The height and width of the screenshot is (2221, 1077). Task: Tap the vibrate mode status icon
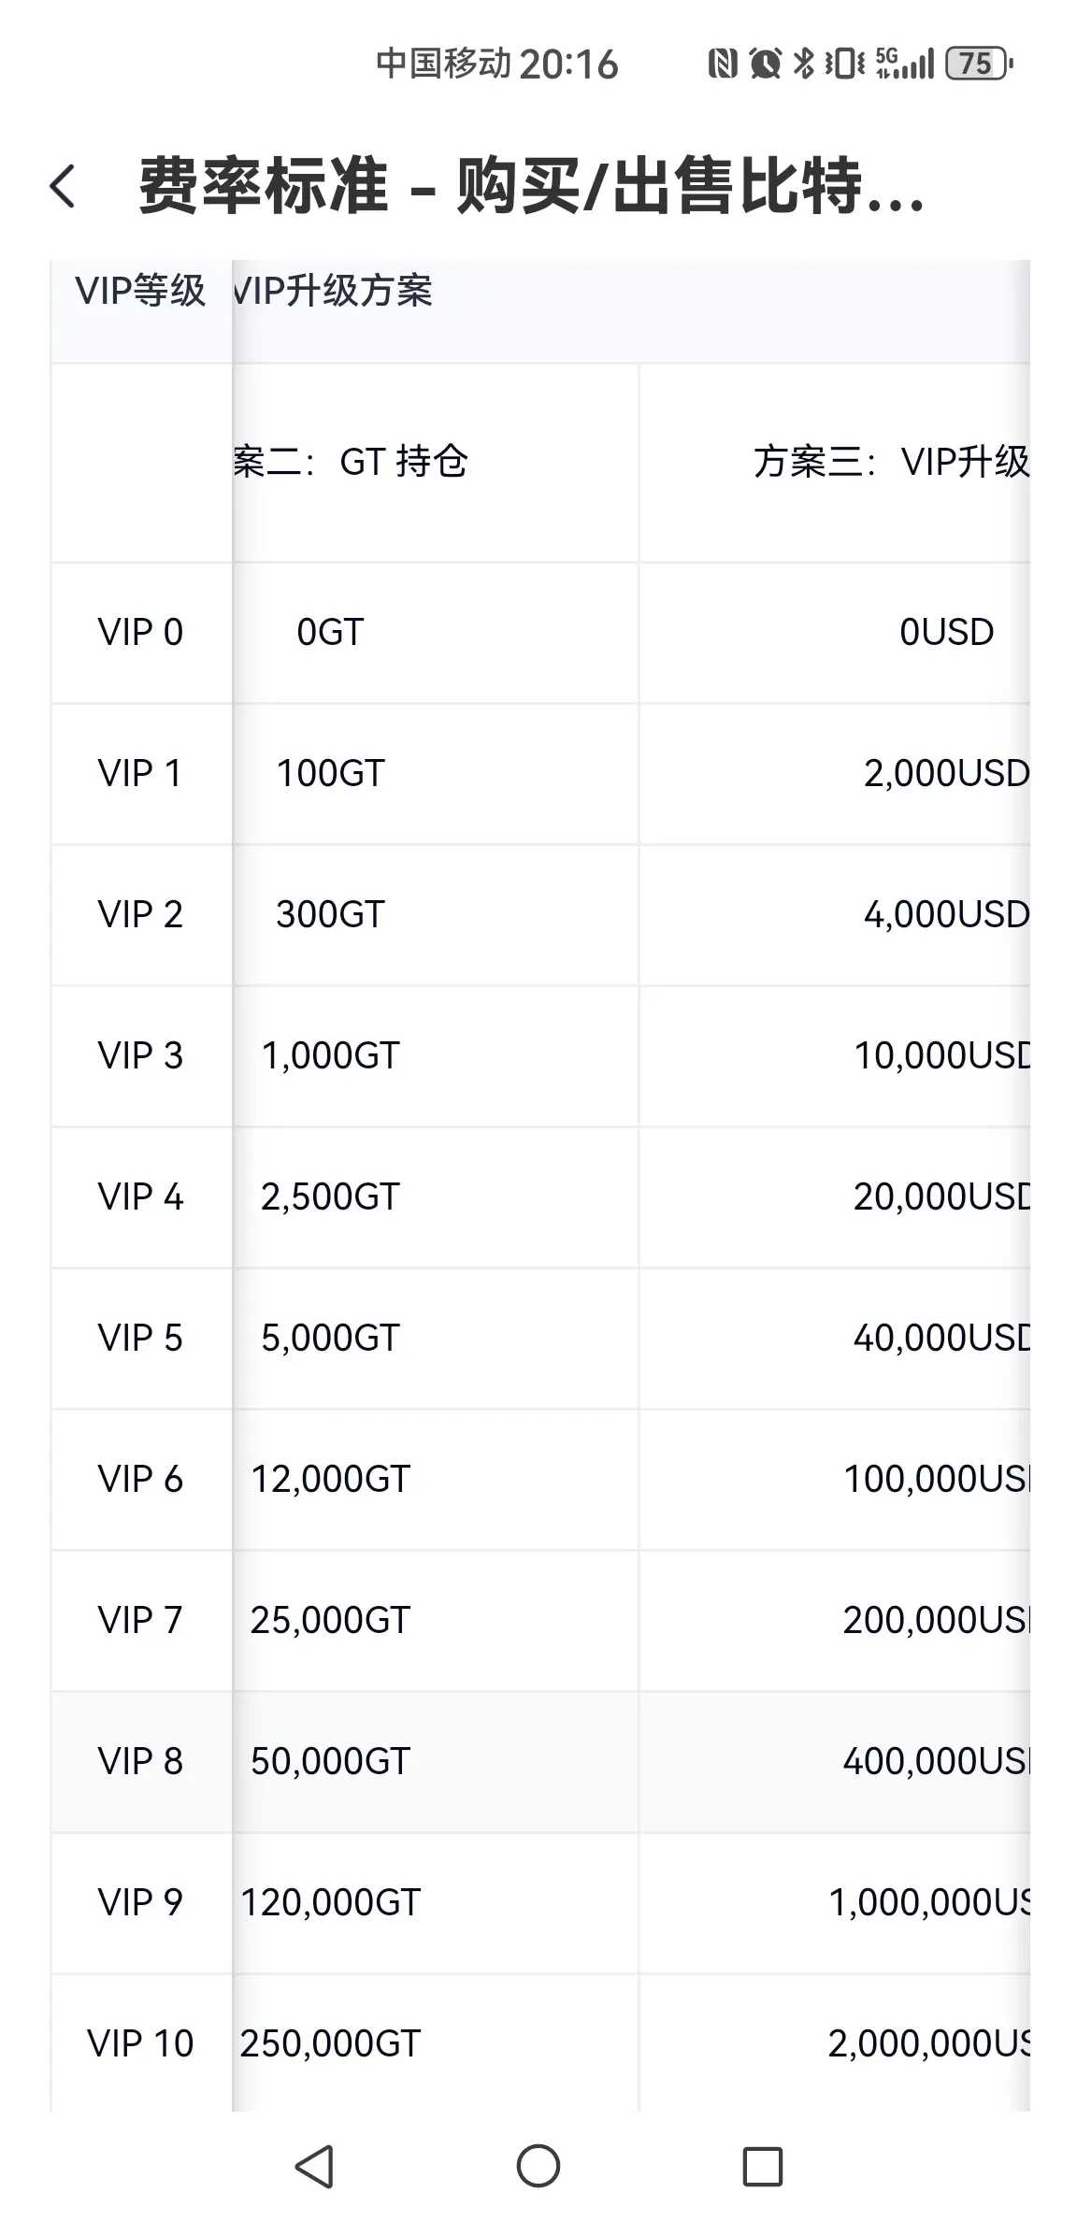coord(844,64)
